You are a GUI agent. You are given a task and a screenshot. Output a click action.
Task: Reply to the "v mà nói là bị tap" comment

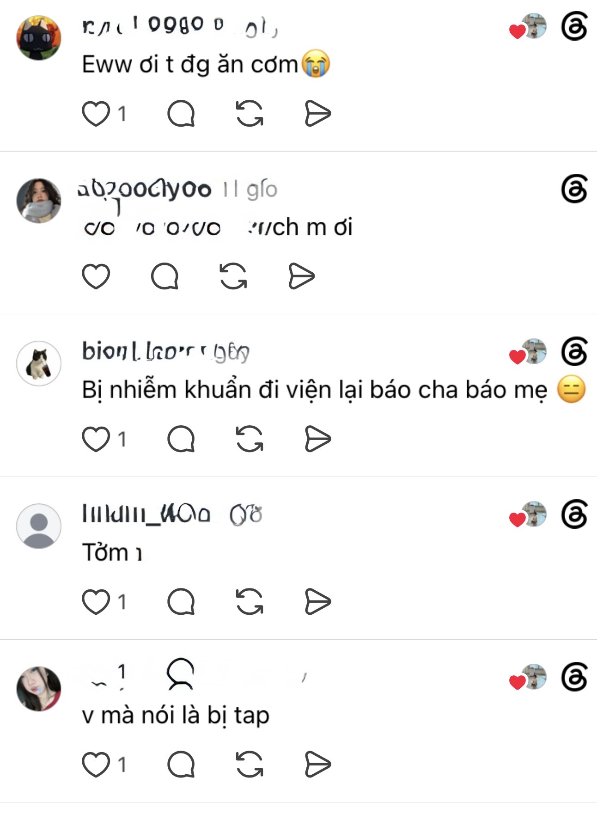click(x=181, y=765)
